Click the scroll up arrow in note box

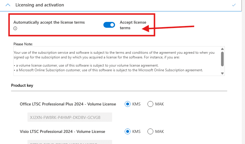[x=222, y=49]
